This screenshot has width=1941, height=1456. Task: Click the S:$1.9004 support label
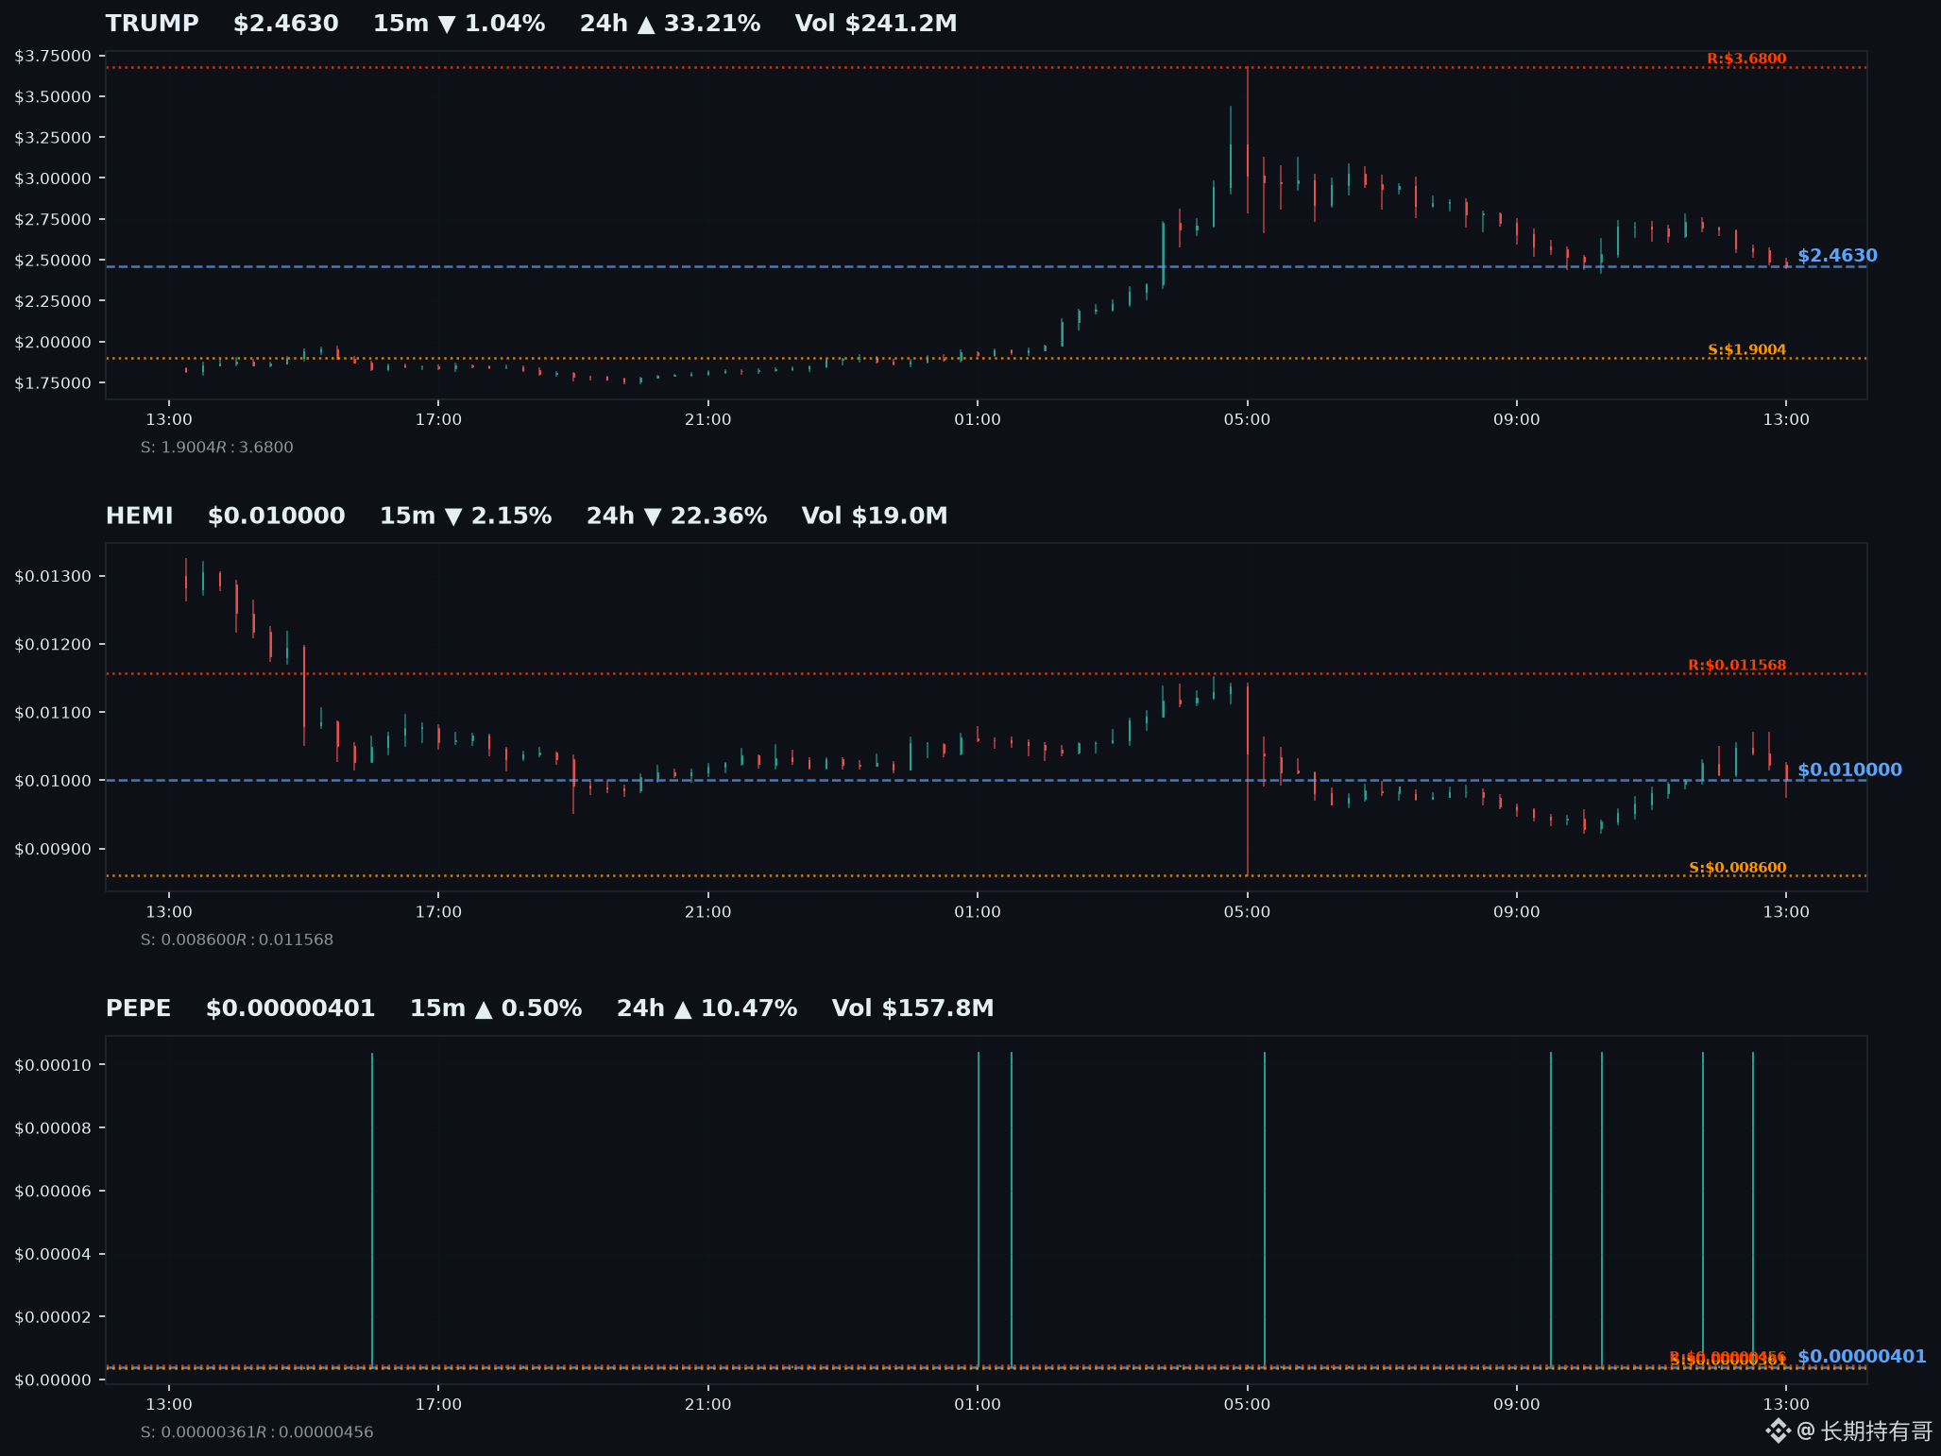coord(1746,349)
